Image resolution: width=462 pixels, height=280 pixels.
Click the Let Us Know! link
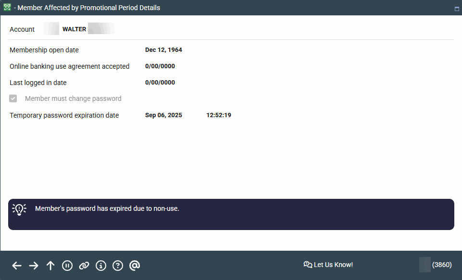coord(328,265)
